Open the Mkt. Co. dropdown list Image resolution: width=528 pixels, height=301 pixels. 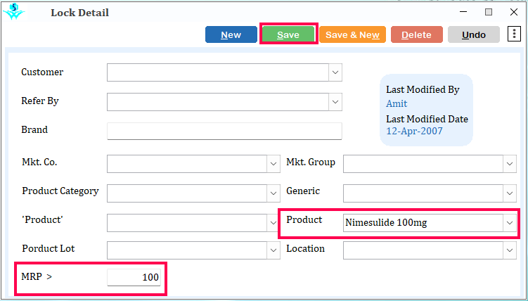273,164
